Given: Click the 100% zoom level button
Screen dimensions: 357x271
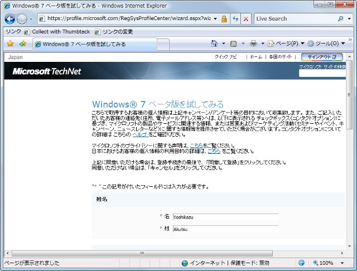Looking at the screenshot, I should [x=324, y=263].
